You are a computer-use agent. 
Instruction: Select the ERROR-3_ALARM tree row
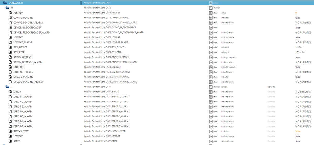pyautogui.click(x=157, y=107)
